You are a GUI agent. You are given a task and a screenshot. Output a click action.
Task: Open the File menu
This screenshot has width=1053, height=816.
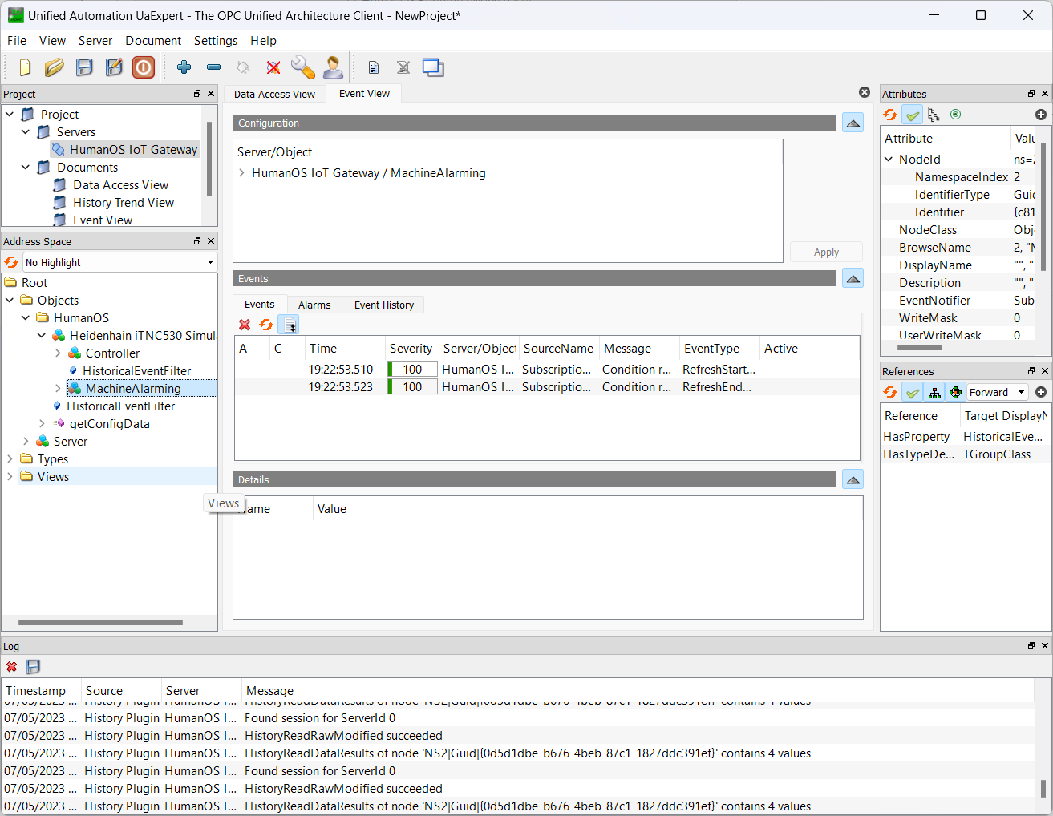(x=17, y=41)
